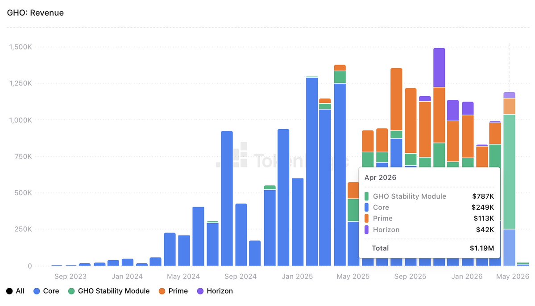This screenshot has height=306, width=535.
Task: Click the May 2025 x-axis label
Action: pyautogui.click(x=353, y=276)
